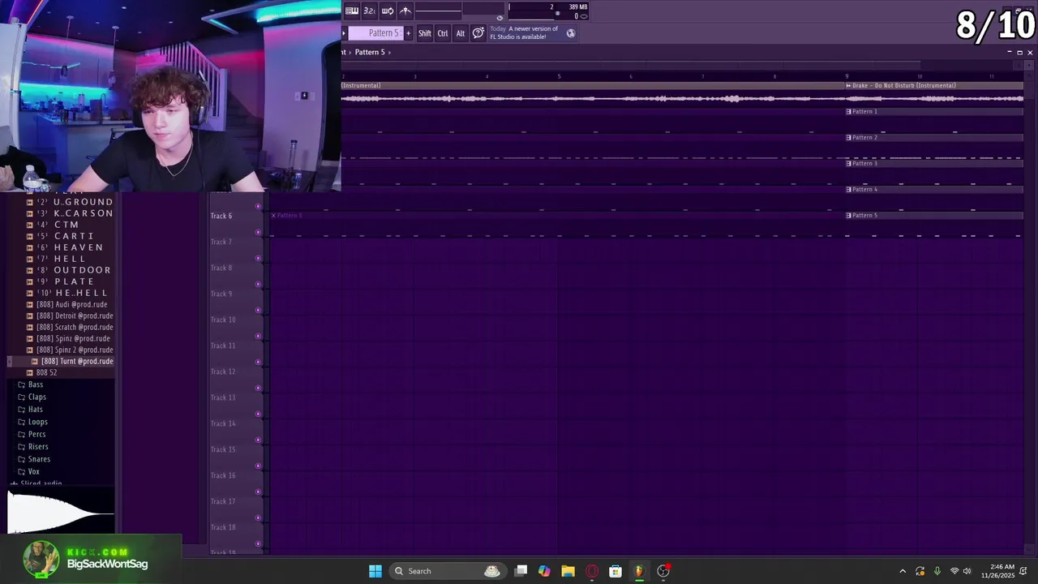
Task: Select the Pattern 1 clip header
Action: point(934,111)
